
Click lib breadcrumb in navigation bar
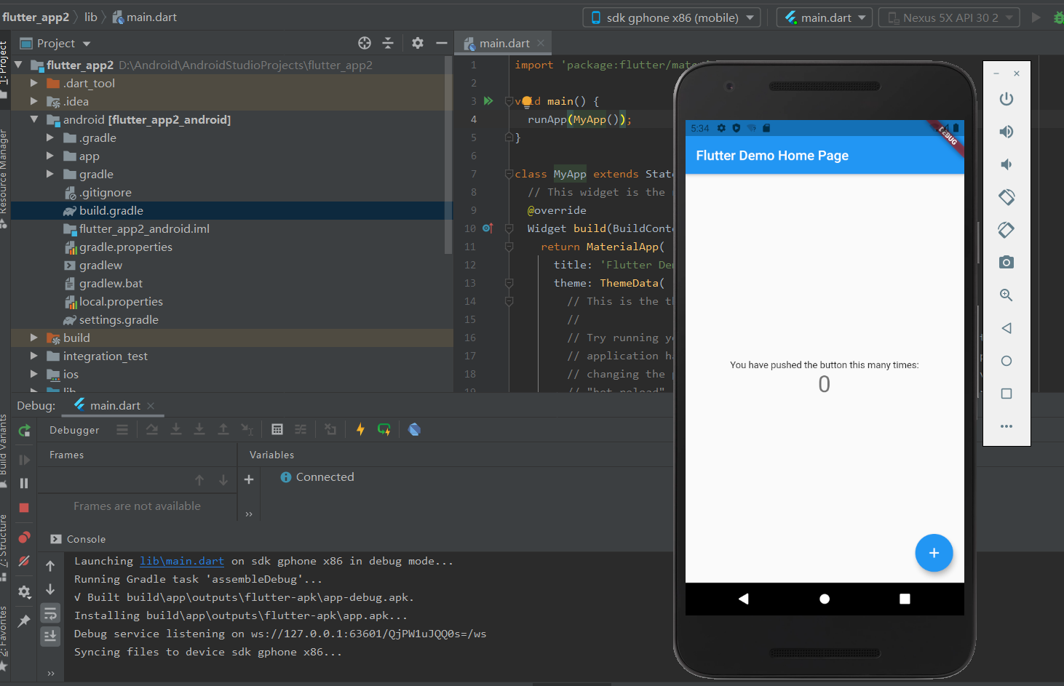(90, 17)
